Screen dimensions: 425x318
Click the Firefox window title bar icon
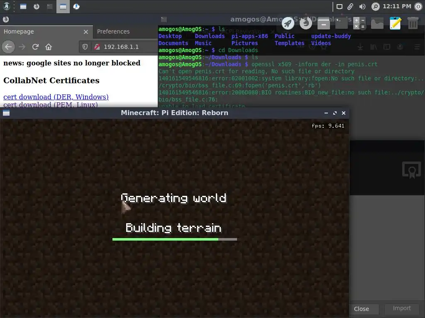pos(6,19)
